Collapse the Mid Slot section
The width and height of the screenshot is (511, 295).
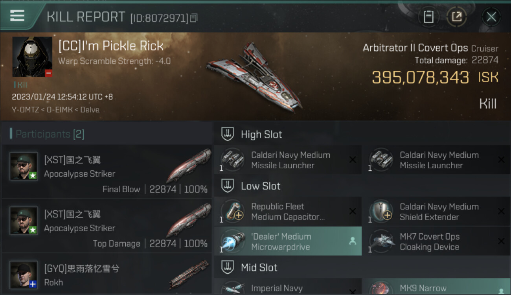pos(228,267)
